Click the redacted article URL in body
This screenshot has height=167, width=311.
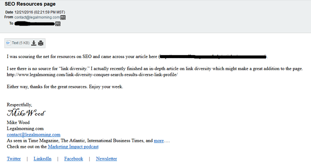click(x=212, y=57)
